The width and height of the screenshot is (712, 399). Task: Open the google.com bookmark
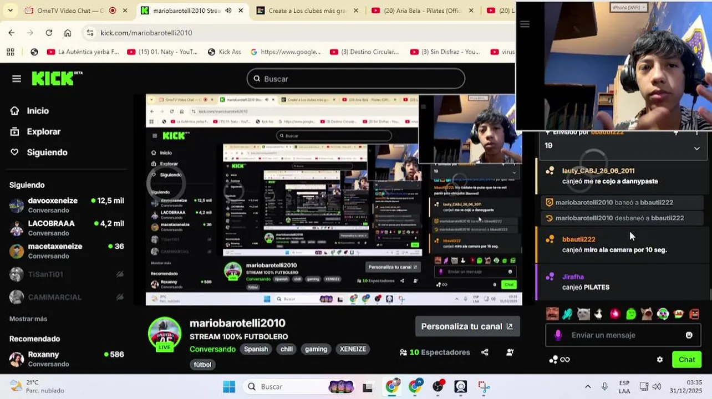click(x=285, y=52)
